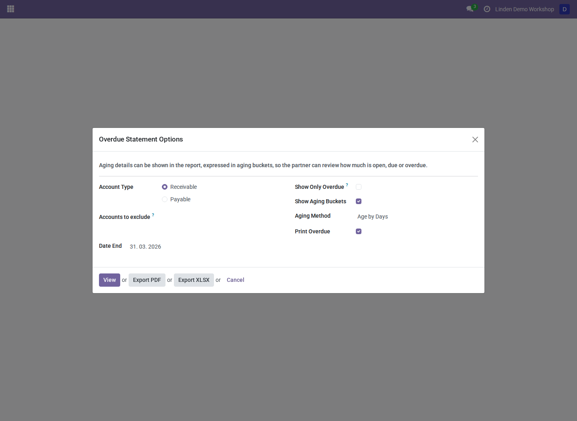Screen dimensions: 577x421
Task: Click the Date End field
Action: (206, 247)
